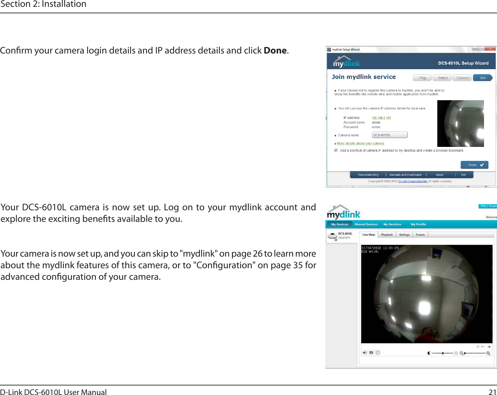
Task: Click the D-Link icon in wizard title bar
Action: point(329,49)
